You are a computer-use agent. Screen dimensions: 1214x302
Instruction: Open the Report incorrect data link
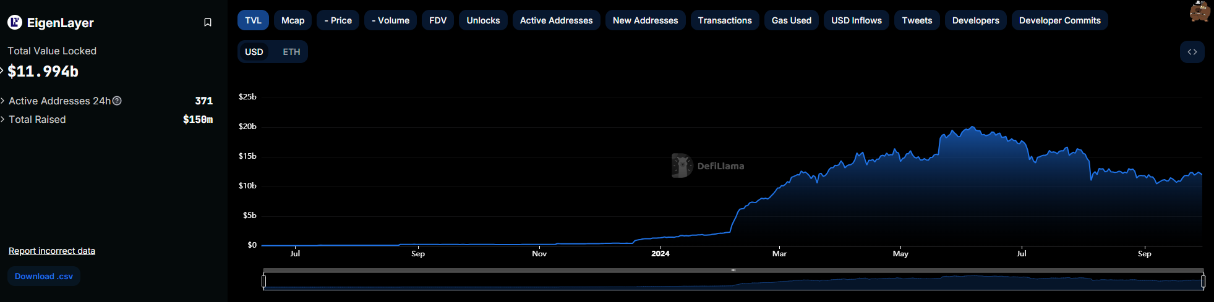[52, 251]
